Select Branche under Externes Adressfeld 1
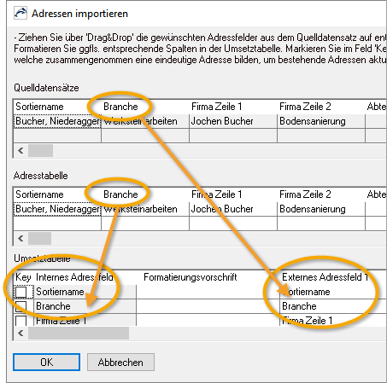The width and height of the screenshot is (387, 383). tap(299, 306)
